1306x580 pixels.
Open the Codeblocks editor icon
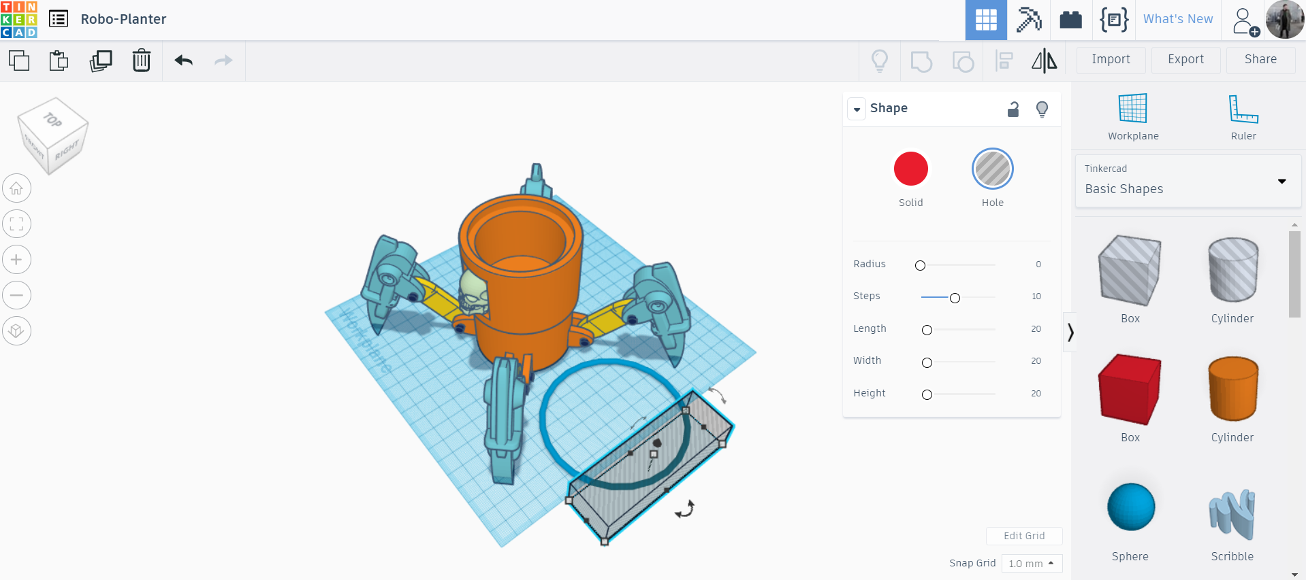[x=1114, y=20]
